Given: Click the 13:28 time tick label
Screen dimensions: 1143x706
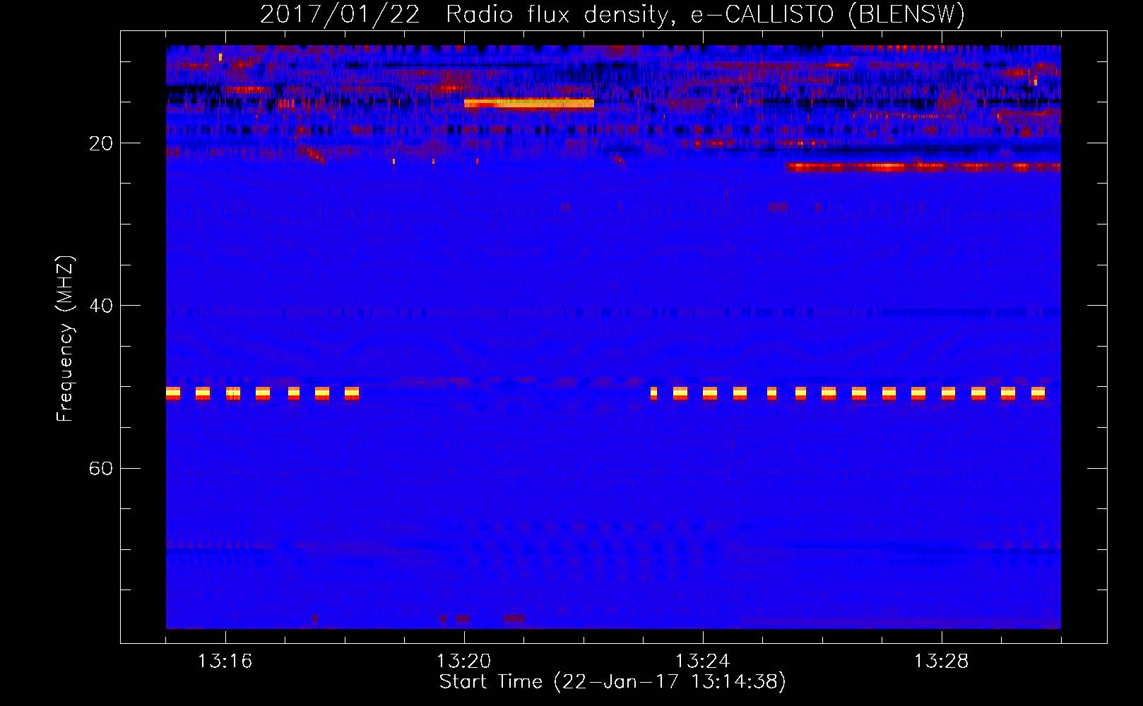Looking at the screenshot, I should pyautogui.click(x=941, y=662).
